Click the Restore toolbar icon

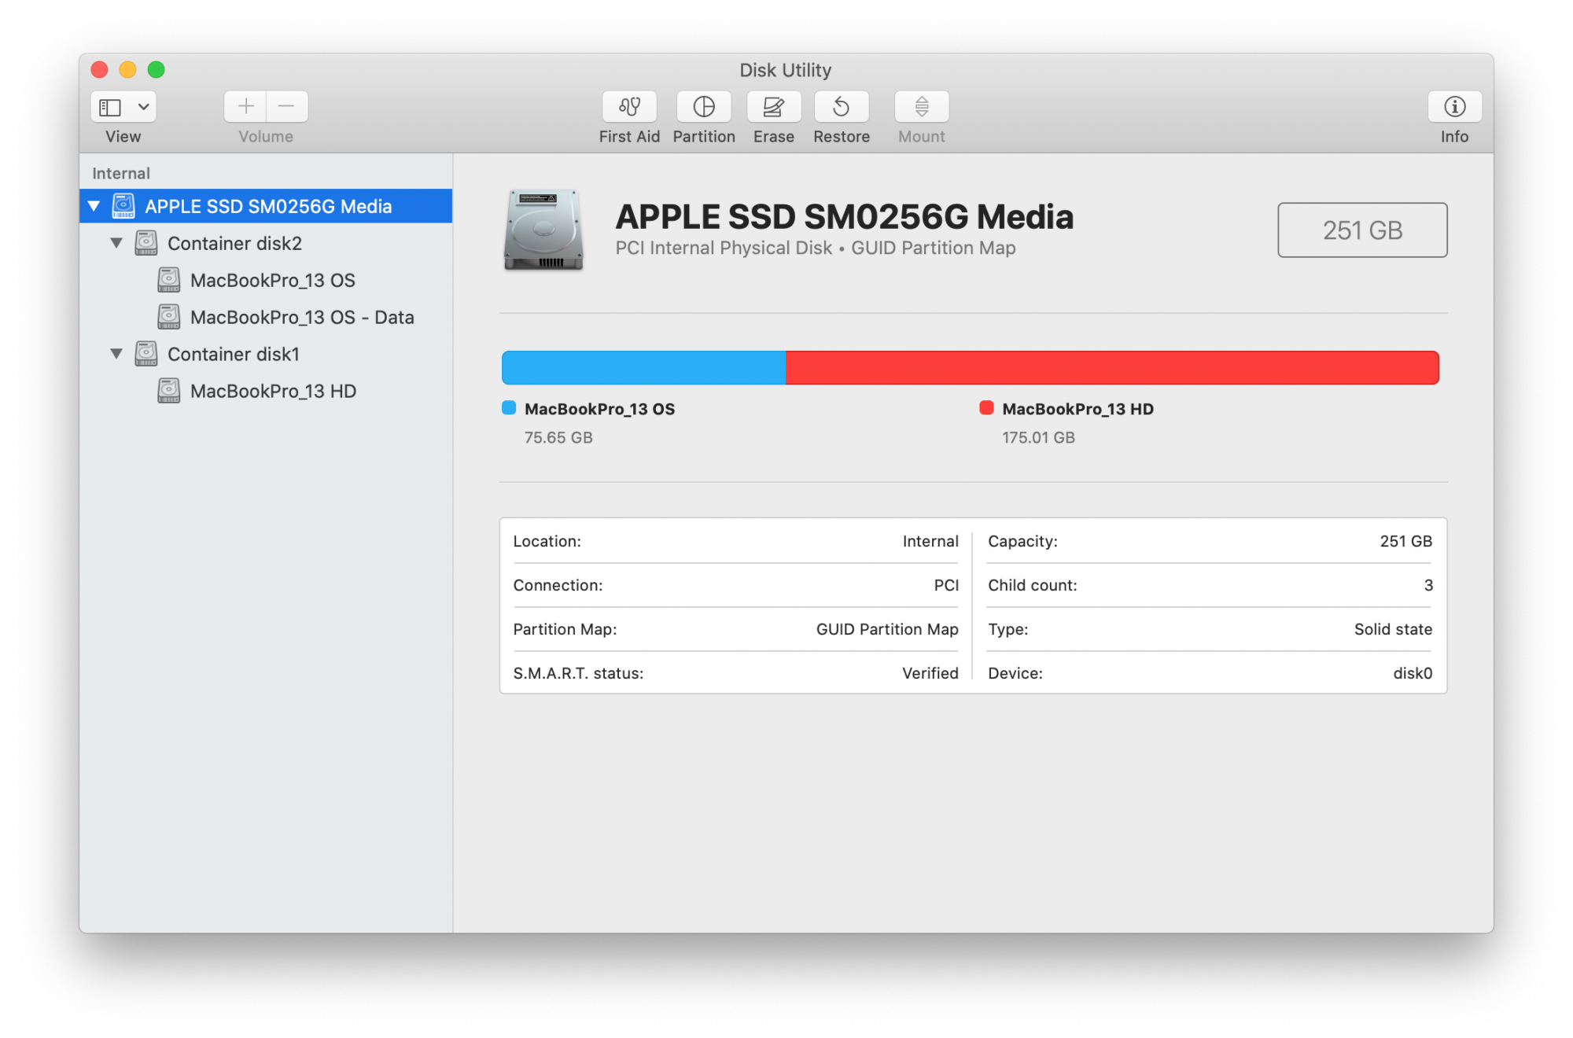click(841, 107)
